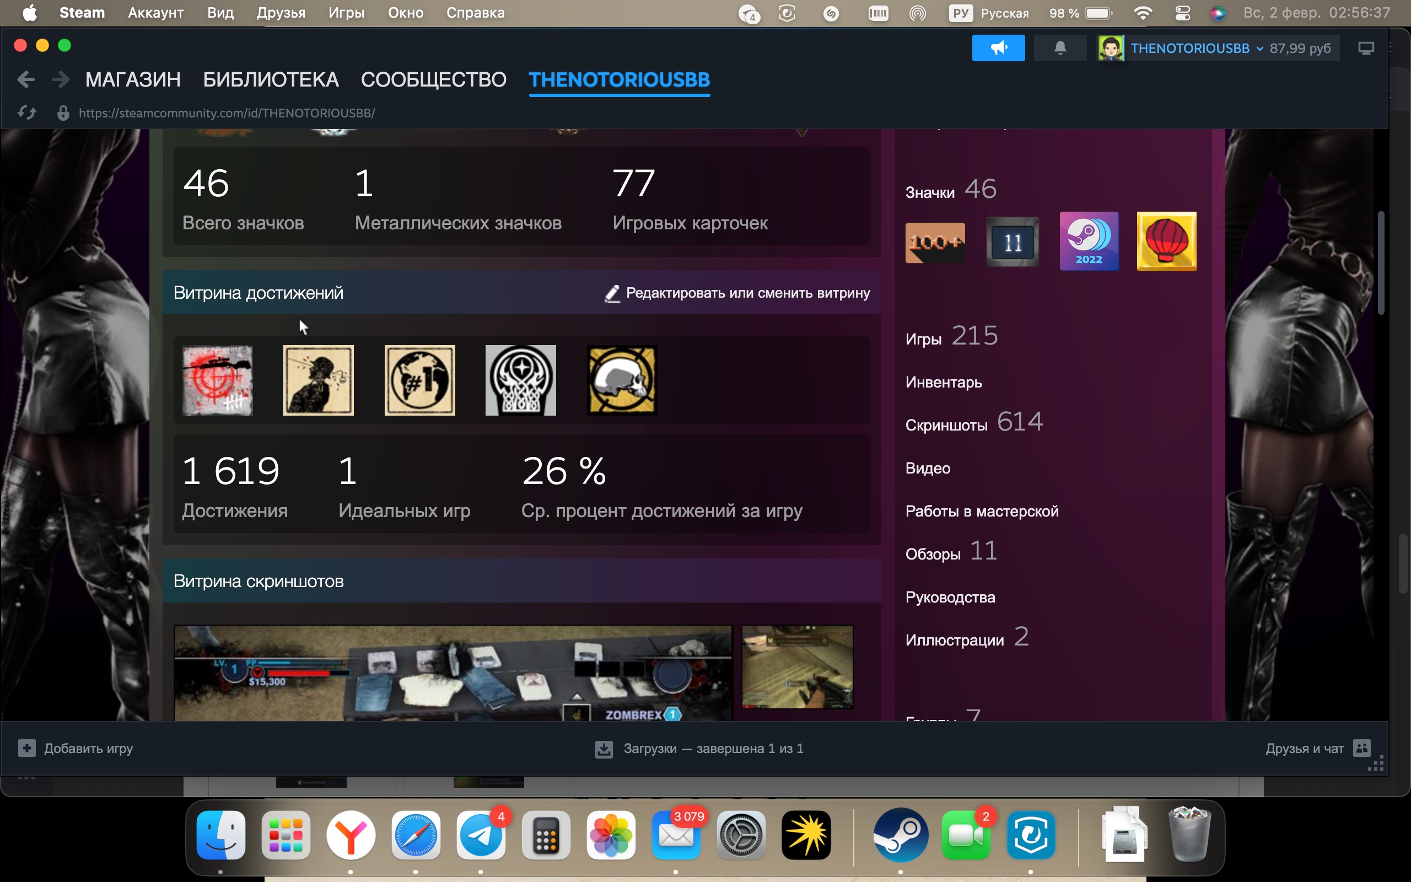Go back with the left arrow
Viewport: 1411px width, 882px height.
tap(26, 79)
